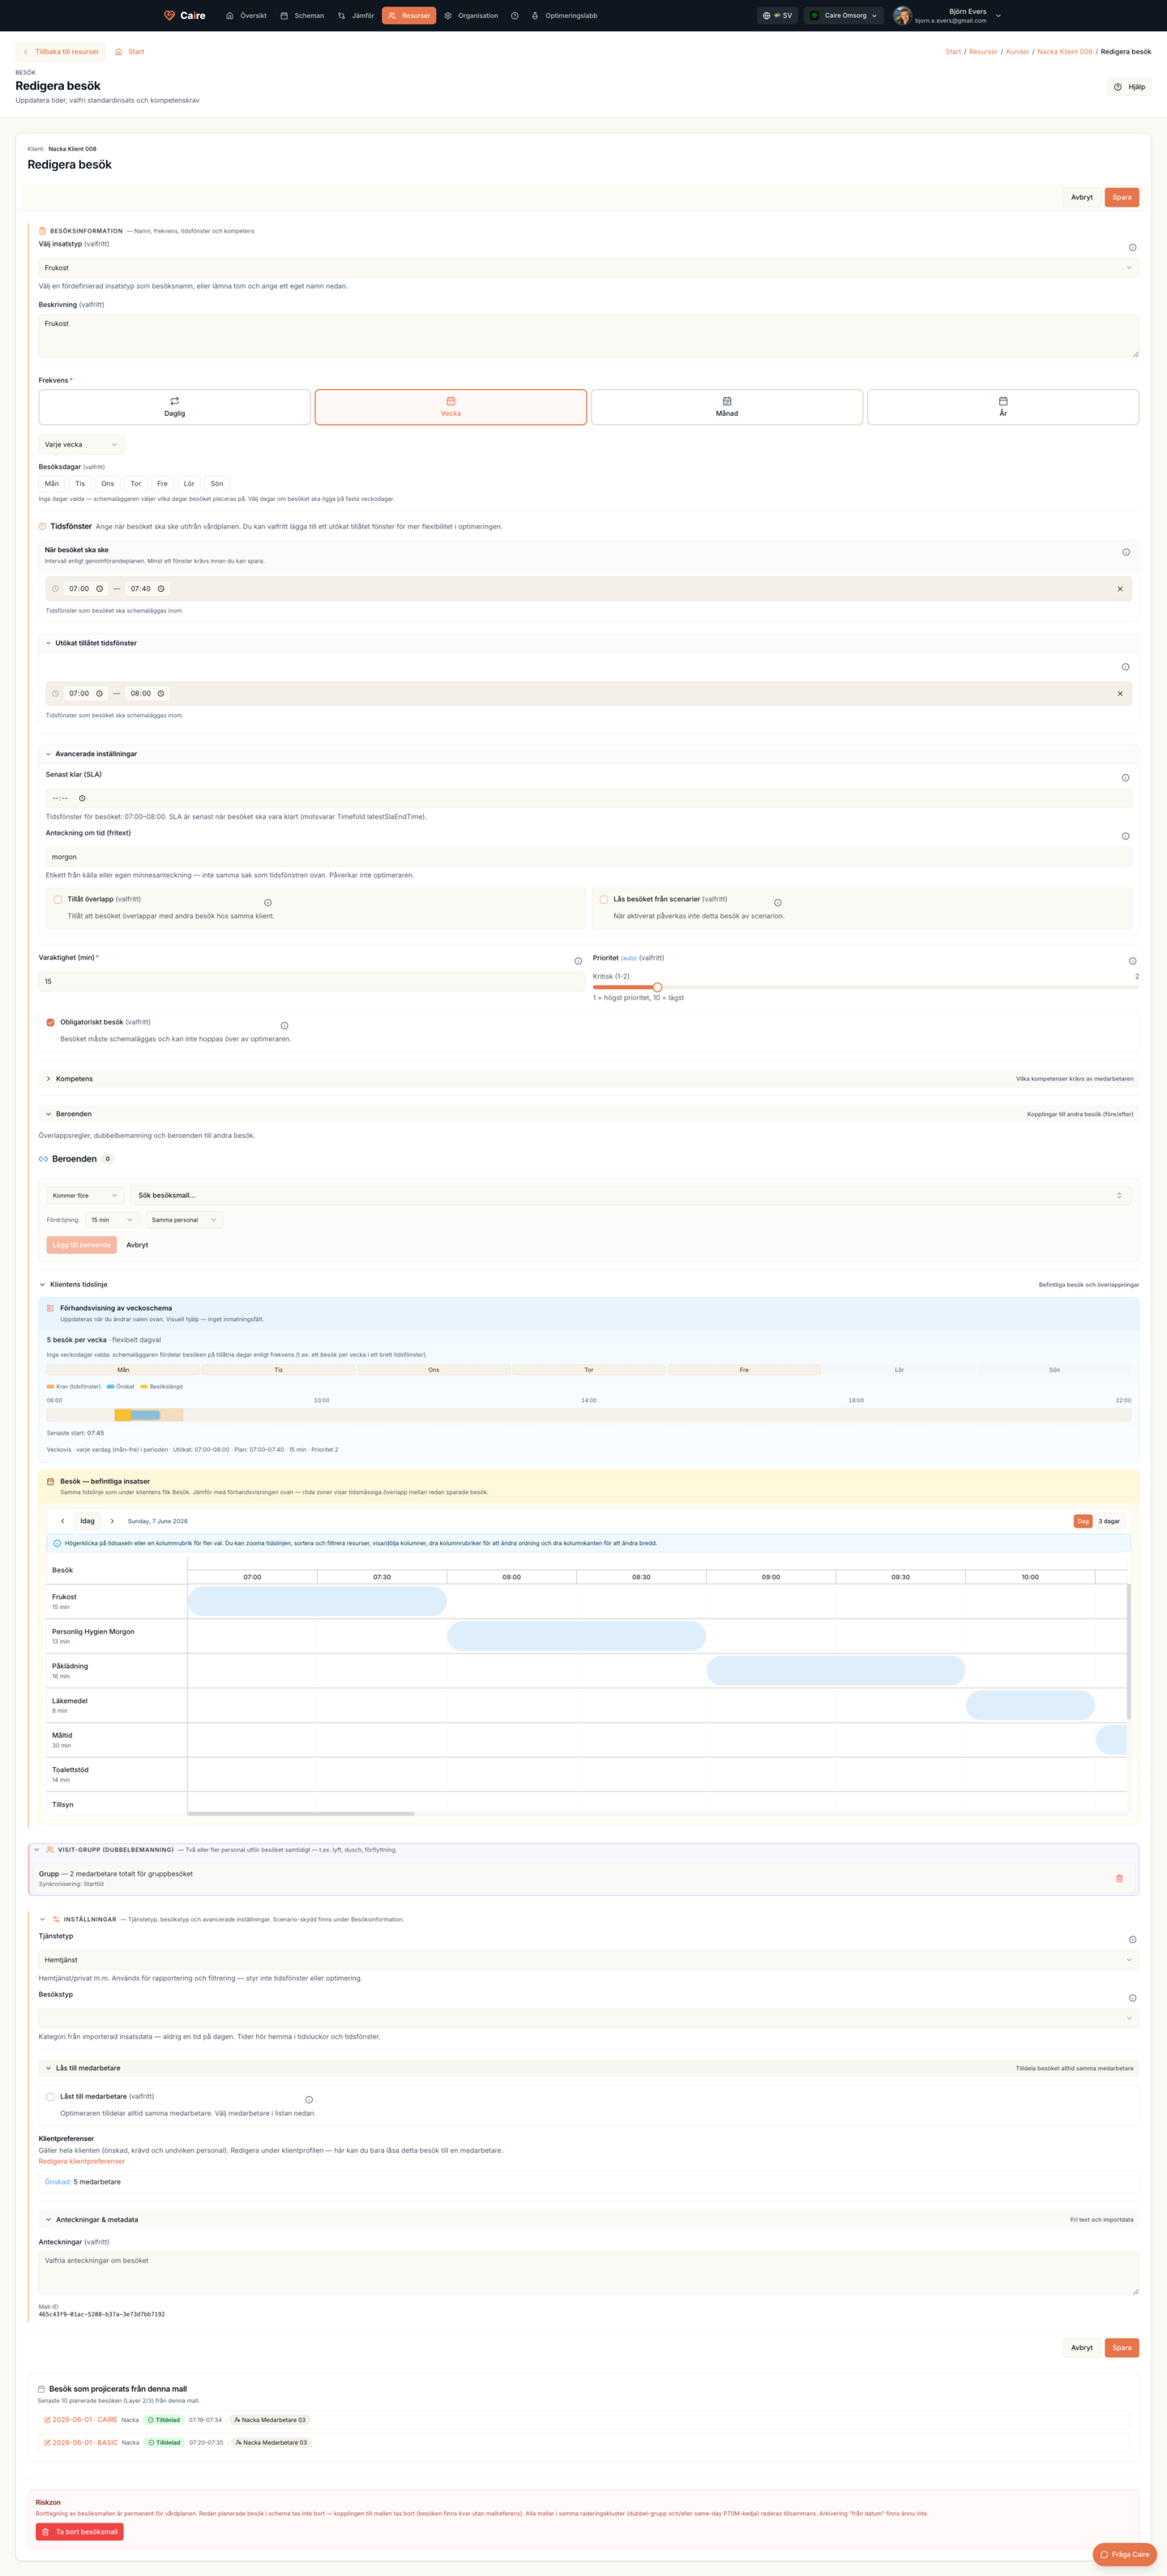Open Optimeringslabb in the top navigation
The image size is (1167, 2576).
pyautogui.click(x=565, y=16)
